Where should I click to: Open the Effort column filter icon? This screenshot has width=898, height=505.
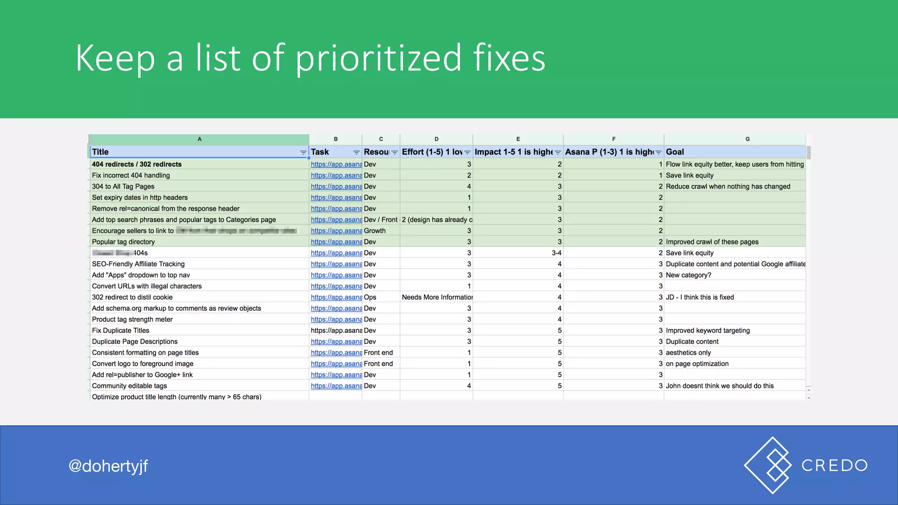[467, 153]
